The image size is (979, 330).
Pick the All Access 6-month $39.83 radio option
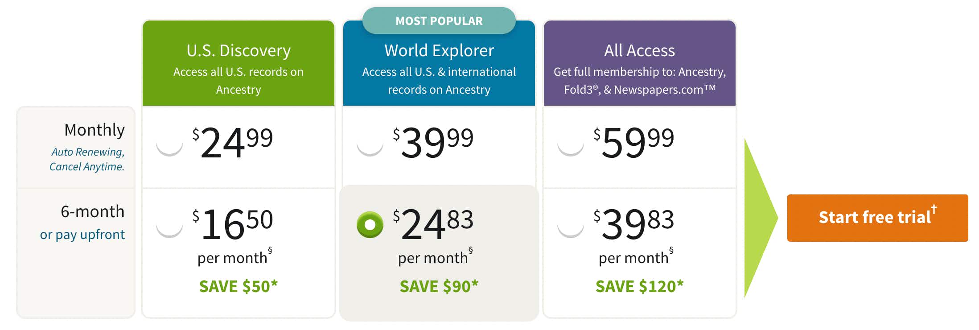click(571, 225)
